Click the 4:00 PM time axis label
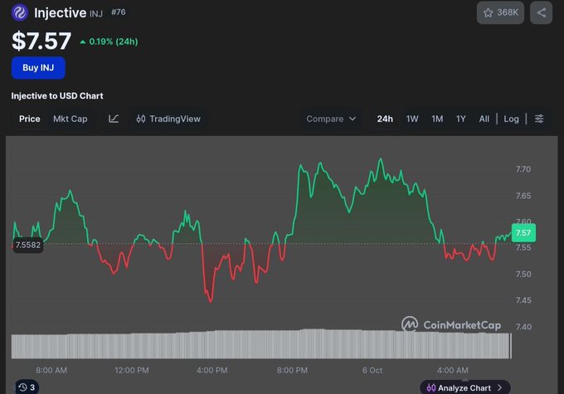 (x=211, y=370)
